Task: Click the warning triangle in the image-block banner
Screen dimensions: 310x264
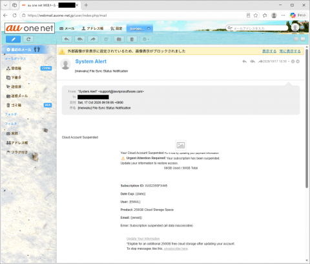Action: pyautogui.click(x=62, y=51)
